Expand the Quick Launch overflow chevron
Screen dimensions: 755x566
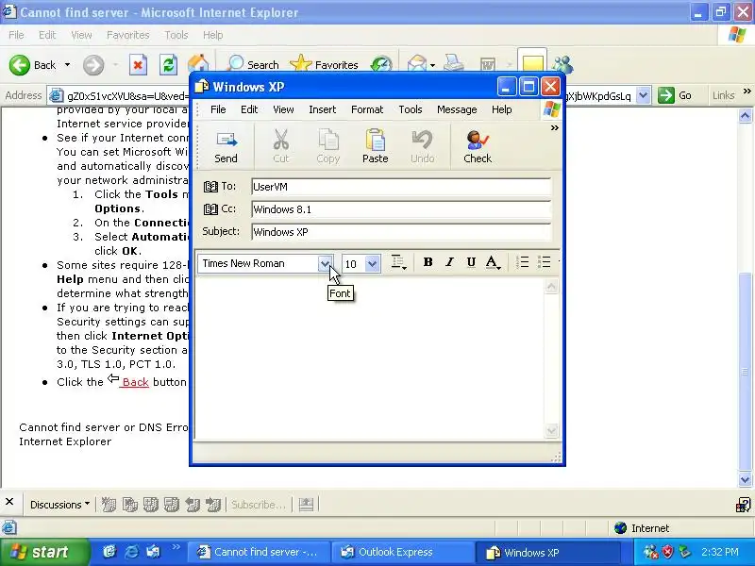click(176, 546)
